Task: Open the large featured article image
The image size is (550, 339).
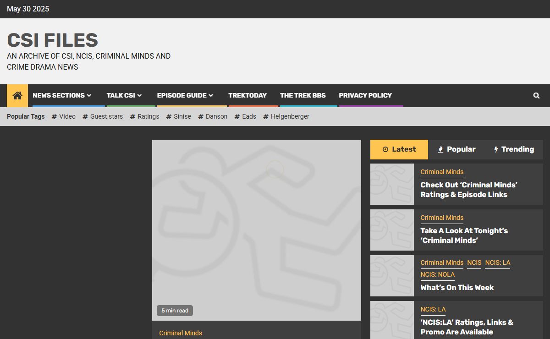Action: point(257,230)
